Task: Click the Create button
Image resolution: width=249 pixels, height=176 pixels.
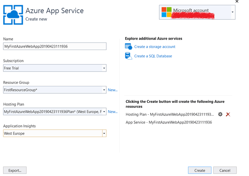Action: [200, 171]
